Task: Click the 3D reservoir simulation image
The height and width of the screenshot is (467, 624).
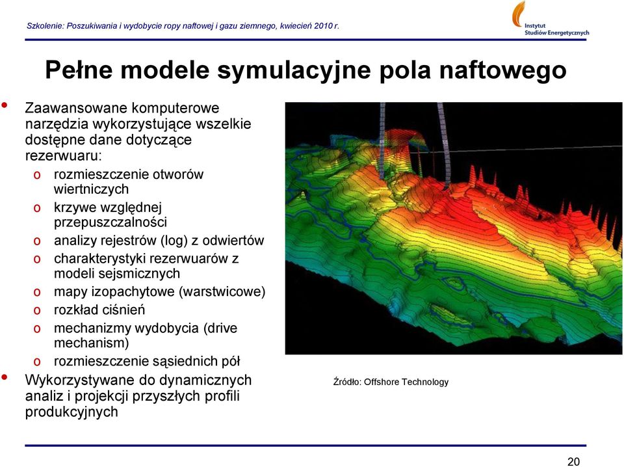Action: (x=454, y=228)
